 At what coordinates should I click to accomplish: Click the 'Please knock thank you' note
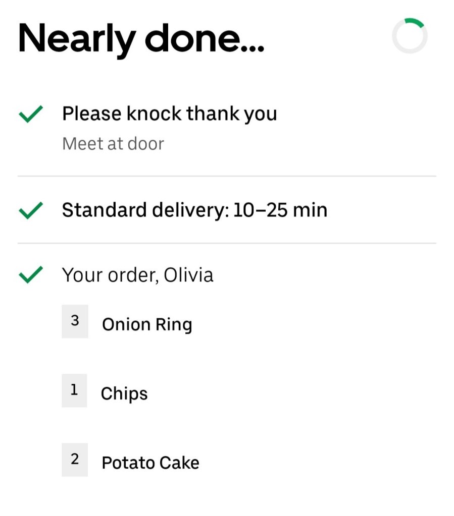(169, 114)
